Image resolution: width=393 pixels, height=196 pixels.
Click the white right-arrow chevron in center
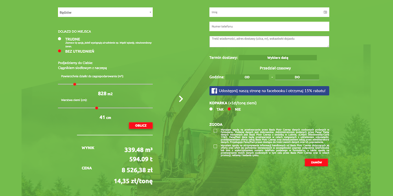click(181, 99)
